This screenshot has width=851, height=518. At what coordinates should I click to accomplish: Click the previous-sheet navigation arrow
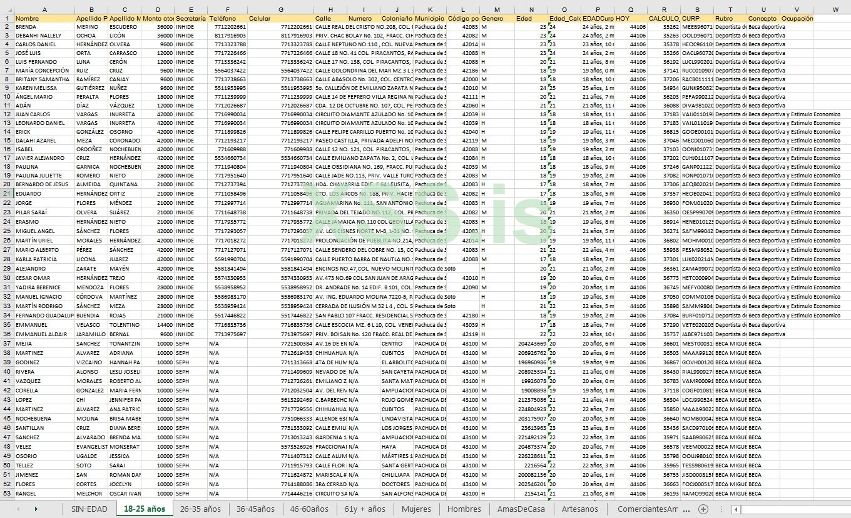tap(18, 509)
